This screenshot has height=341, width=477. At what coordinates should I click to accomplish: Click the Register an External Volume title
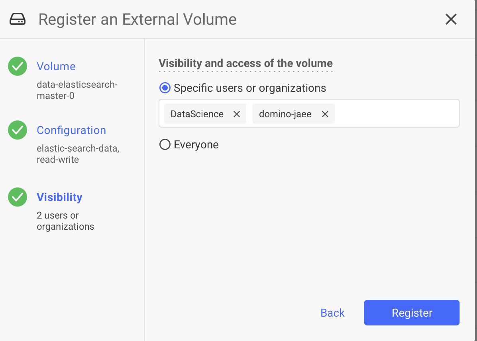137,19
